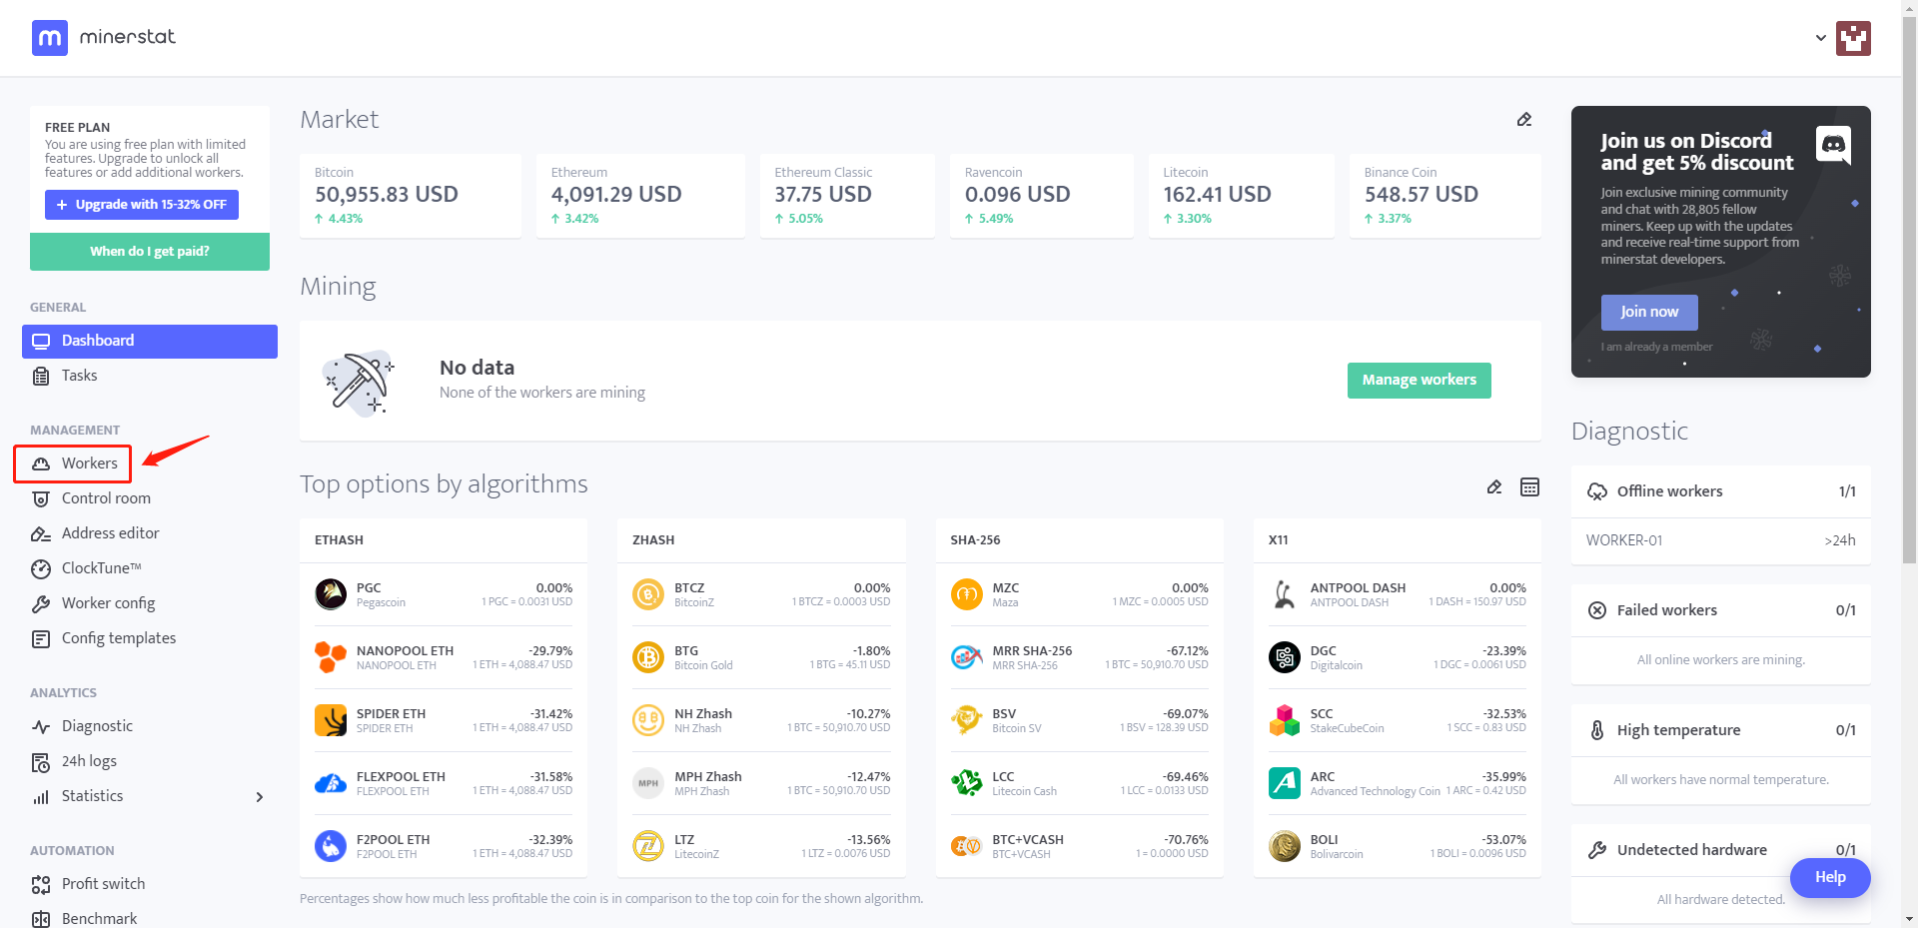This screenshot has height=928, width=1918.
Task: Click the Dashboard monitor icon
Action: (x=41, y=342)
